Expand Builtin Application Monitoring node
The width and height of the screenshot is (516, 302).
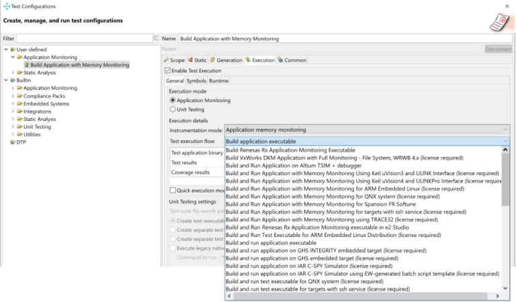(13, 88)
